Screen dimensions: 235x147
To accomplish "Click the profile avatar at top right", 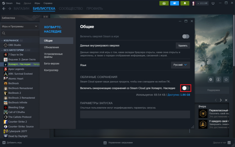I will (193, 3).
